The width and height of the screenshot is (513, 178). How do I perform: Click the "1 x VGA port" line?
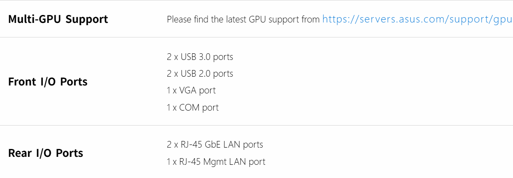click(x=191, y=90)
